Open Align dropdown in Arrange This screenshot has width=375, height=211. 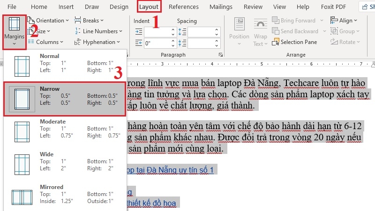[344, 21]
